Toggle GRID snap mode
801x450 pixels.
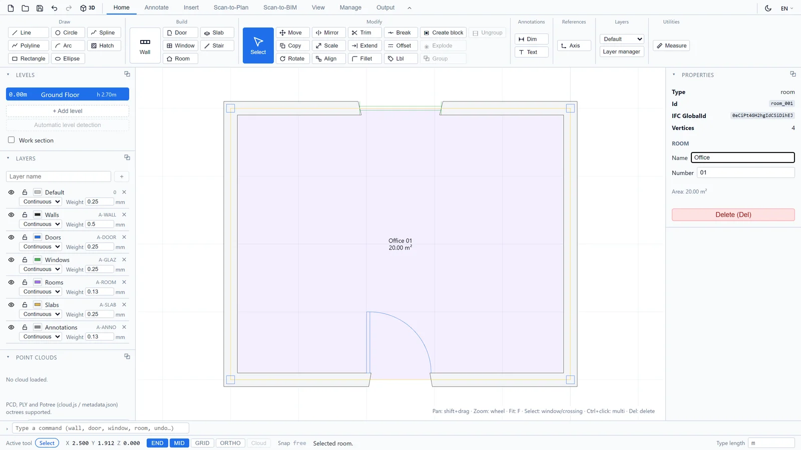coord(202,443)
